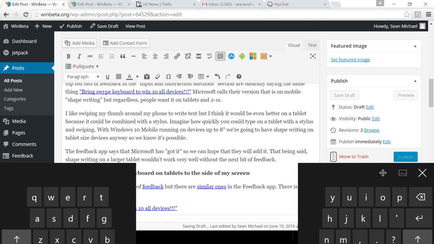
Task: Click Save Draft in admin bar
Action: point(104,26)
